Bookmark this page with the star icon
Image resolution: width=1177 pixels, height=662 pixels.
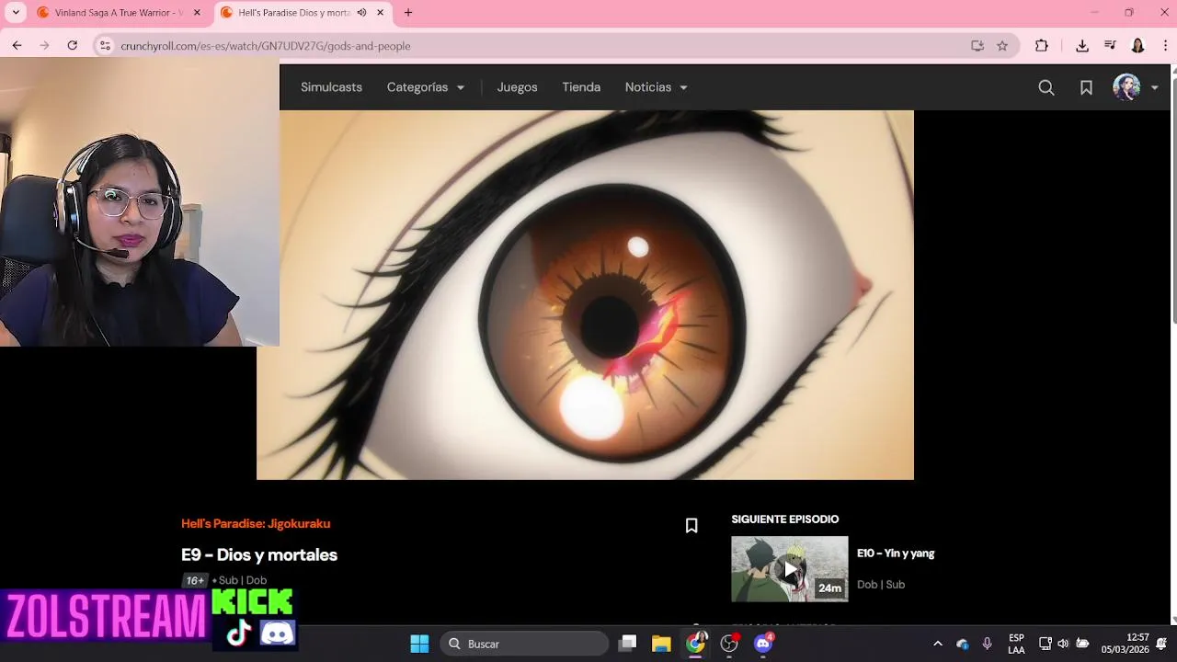click(1002, 45)
